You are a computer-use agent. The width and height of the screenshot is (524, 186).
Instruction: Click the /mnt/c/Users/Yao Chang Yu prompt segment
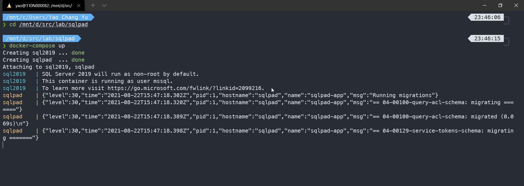click(x=46, y=17)
